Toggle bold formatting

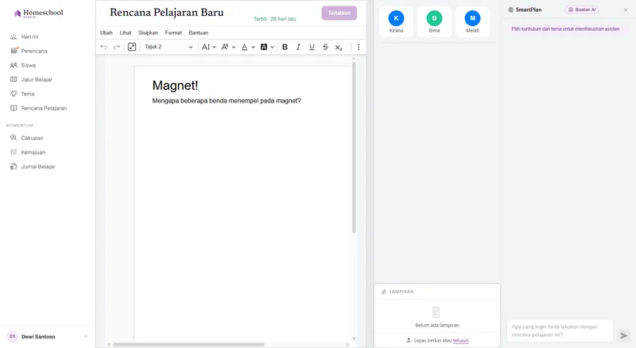(x=285, y=47)
